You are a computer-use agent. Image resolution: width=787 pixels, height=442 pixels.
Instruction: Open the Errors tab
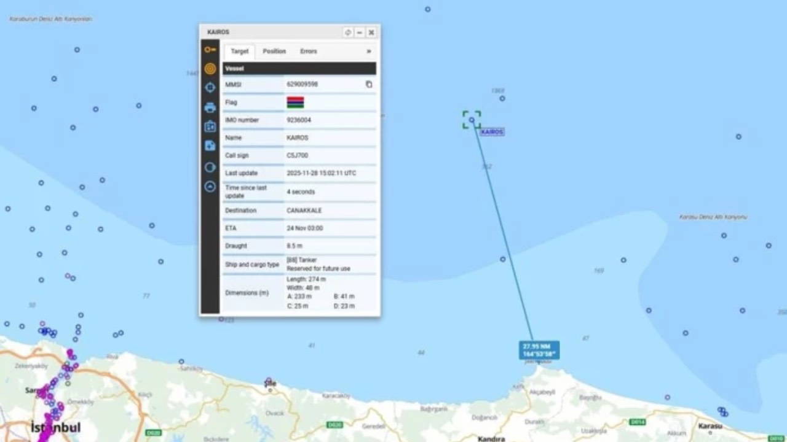(309, 52)
